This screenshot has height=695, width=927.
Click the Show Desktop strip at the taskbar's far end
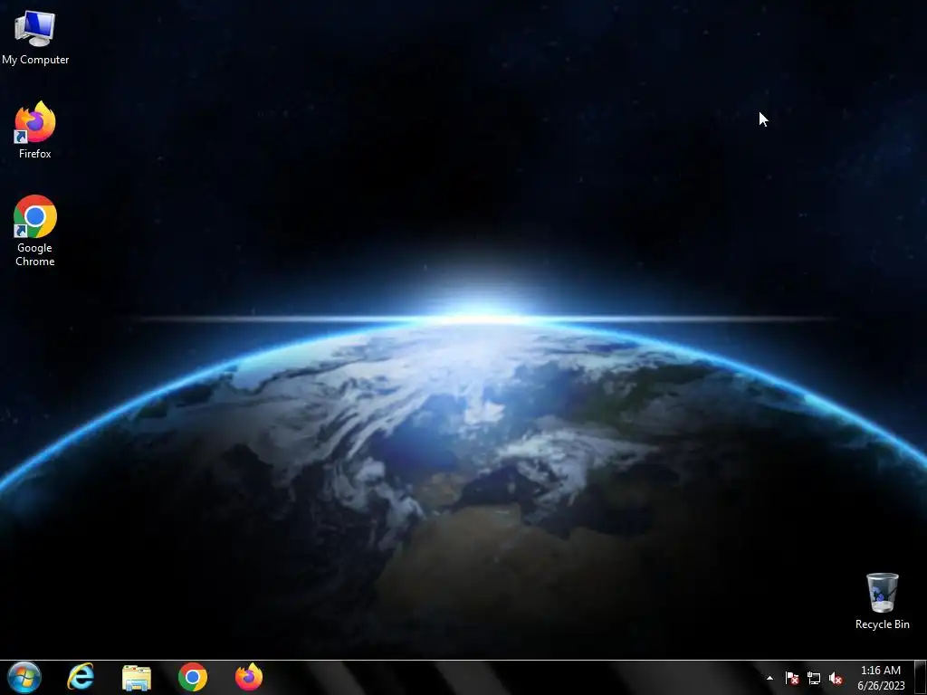921,678
